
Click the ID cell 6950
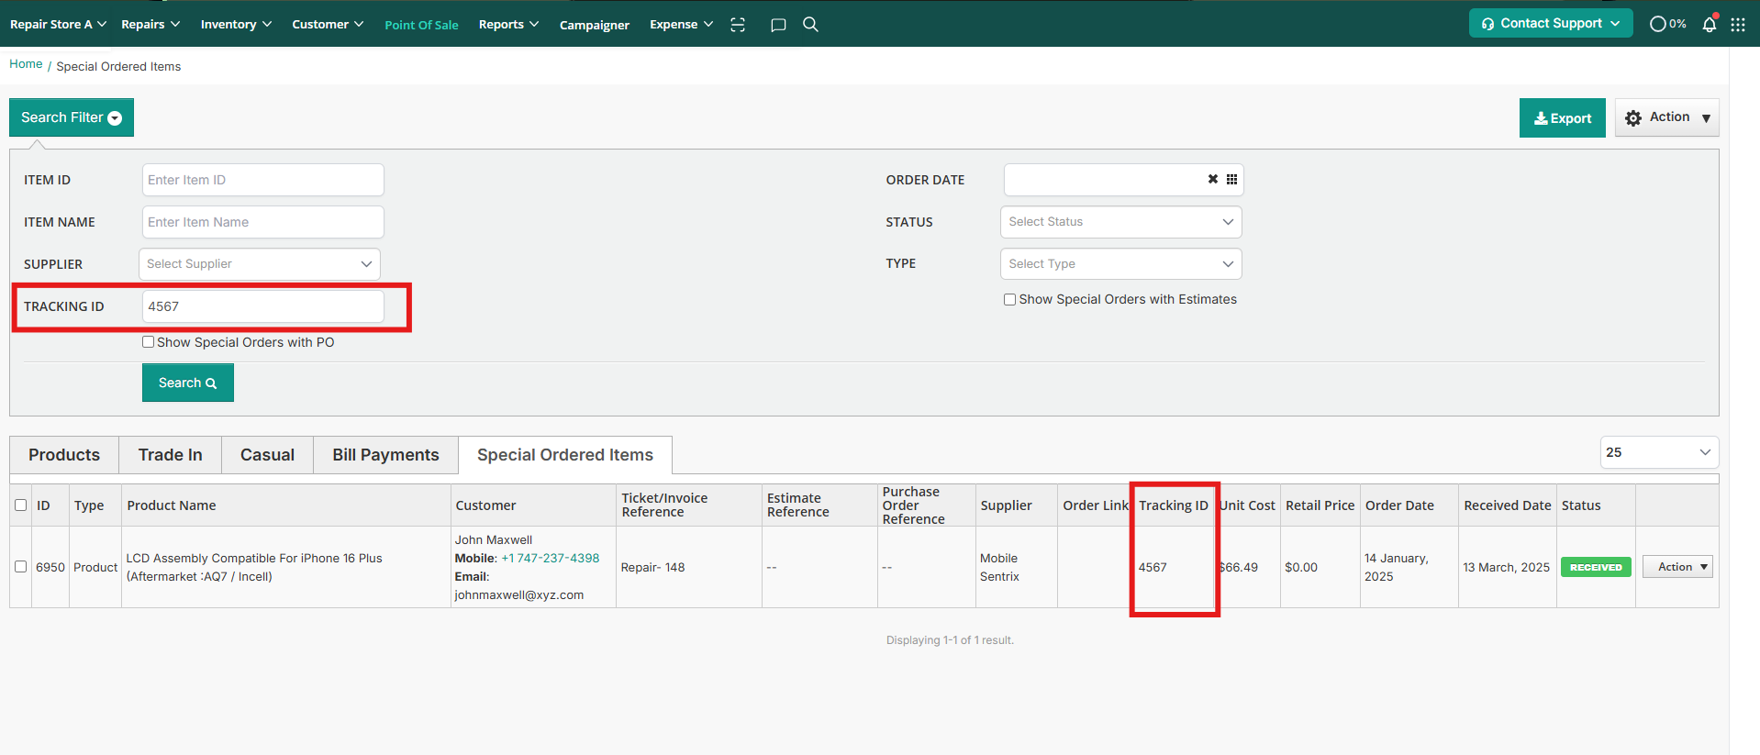click(x=50, y=567)
